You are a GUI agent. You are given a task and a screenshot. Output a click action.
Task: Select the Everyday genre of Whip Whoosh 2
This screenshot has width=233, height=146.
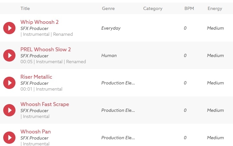click(111, 28)
